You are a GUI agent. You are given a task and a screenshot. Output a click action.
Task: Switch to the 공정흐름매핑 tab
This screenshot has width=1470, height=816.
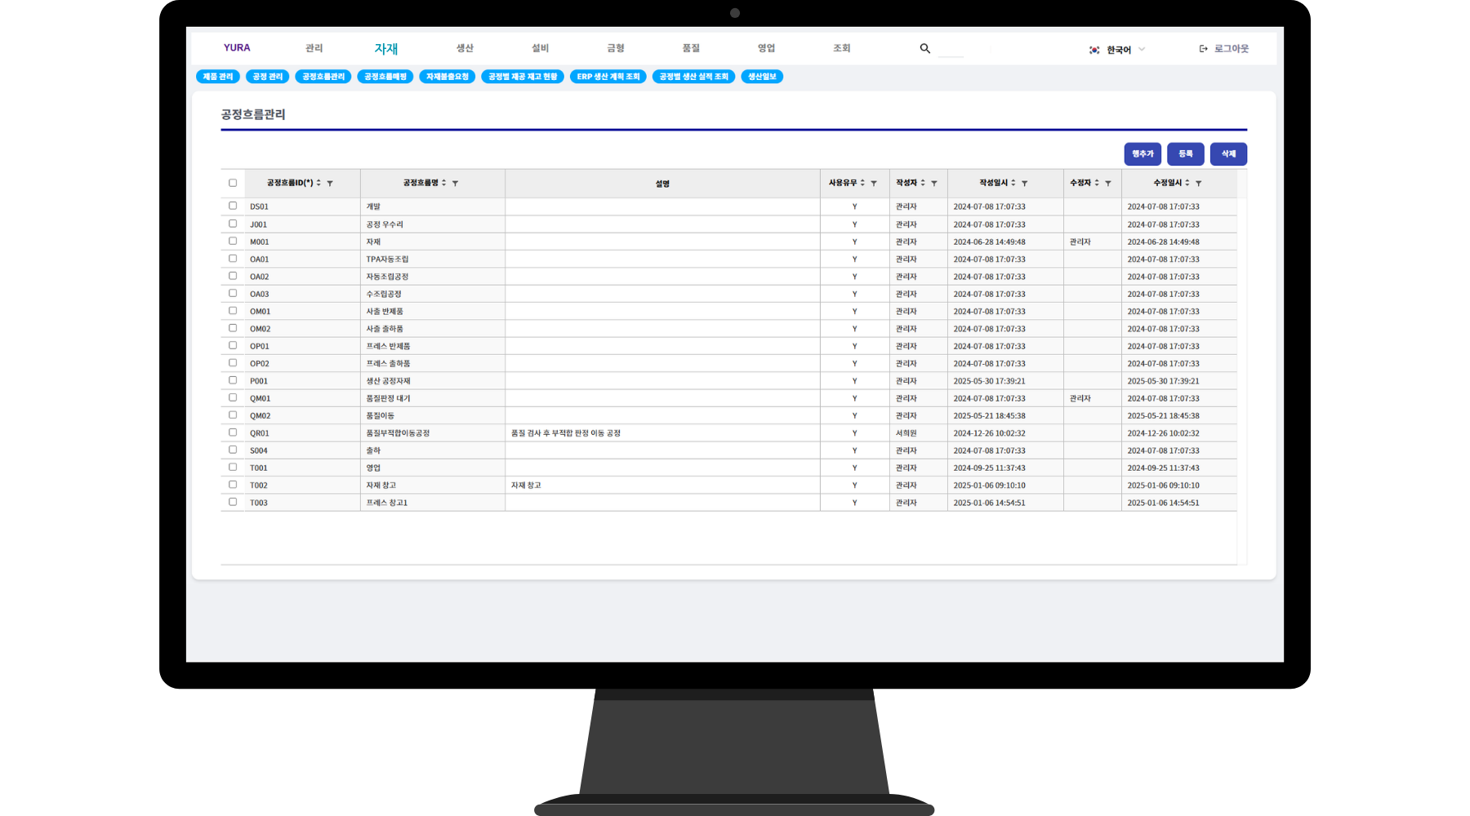point(385,77)
